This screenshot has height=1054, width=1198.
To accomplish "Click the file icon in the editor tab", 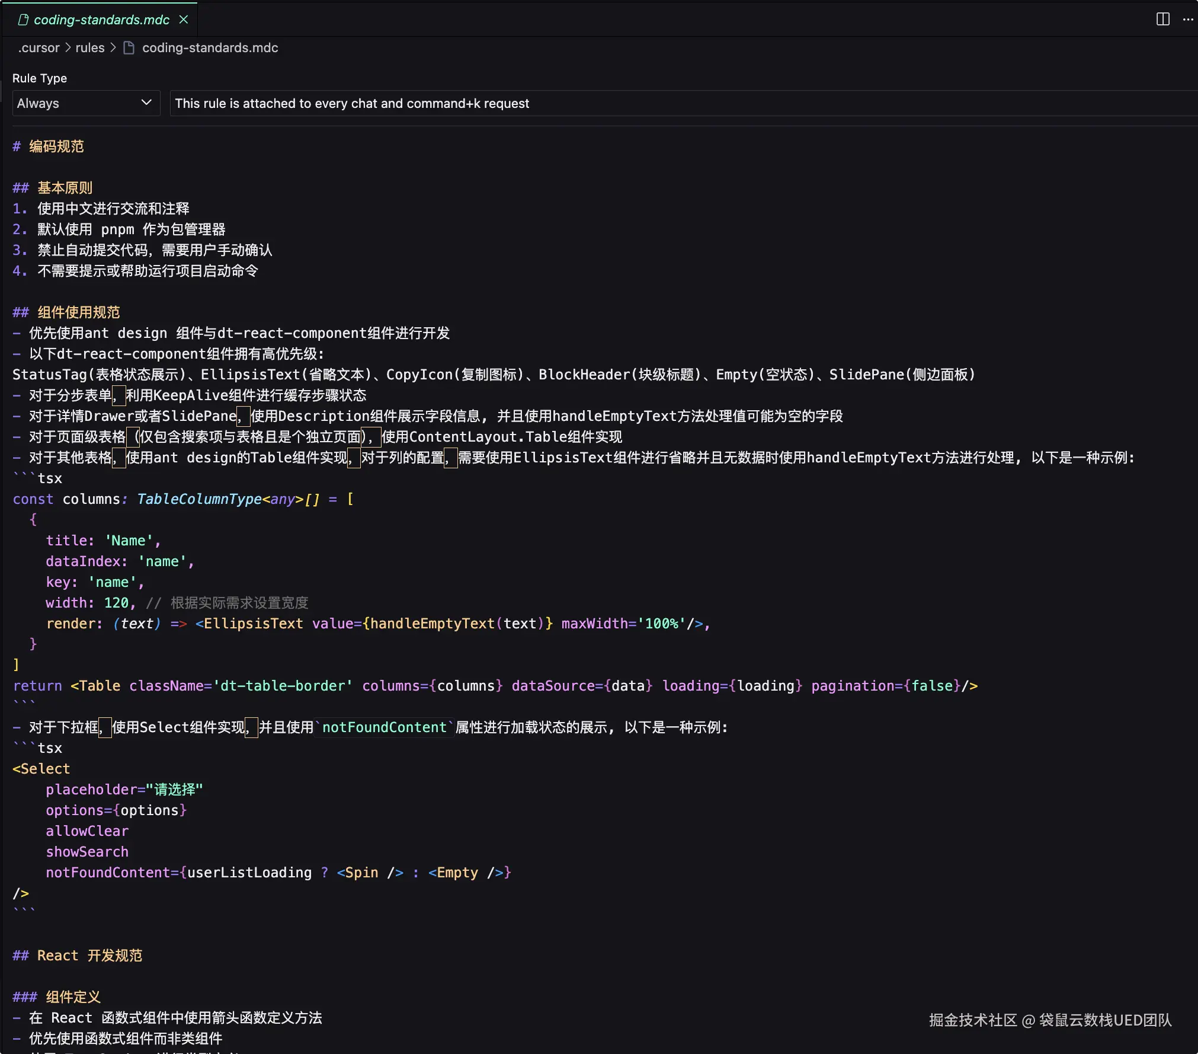I will 23,20.
